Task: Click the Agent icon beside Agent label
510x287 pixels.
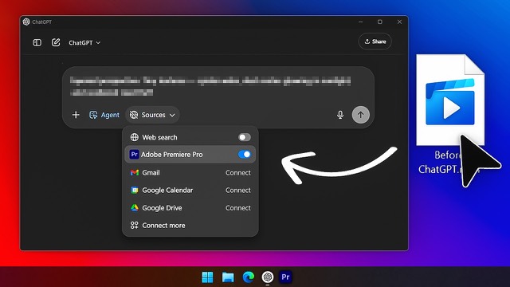Action: point(93,115)
